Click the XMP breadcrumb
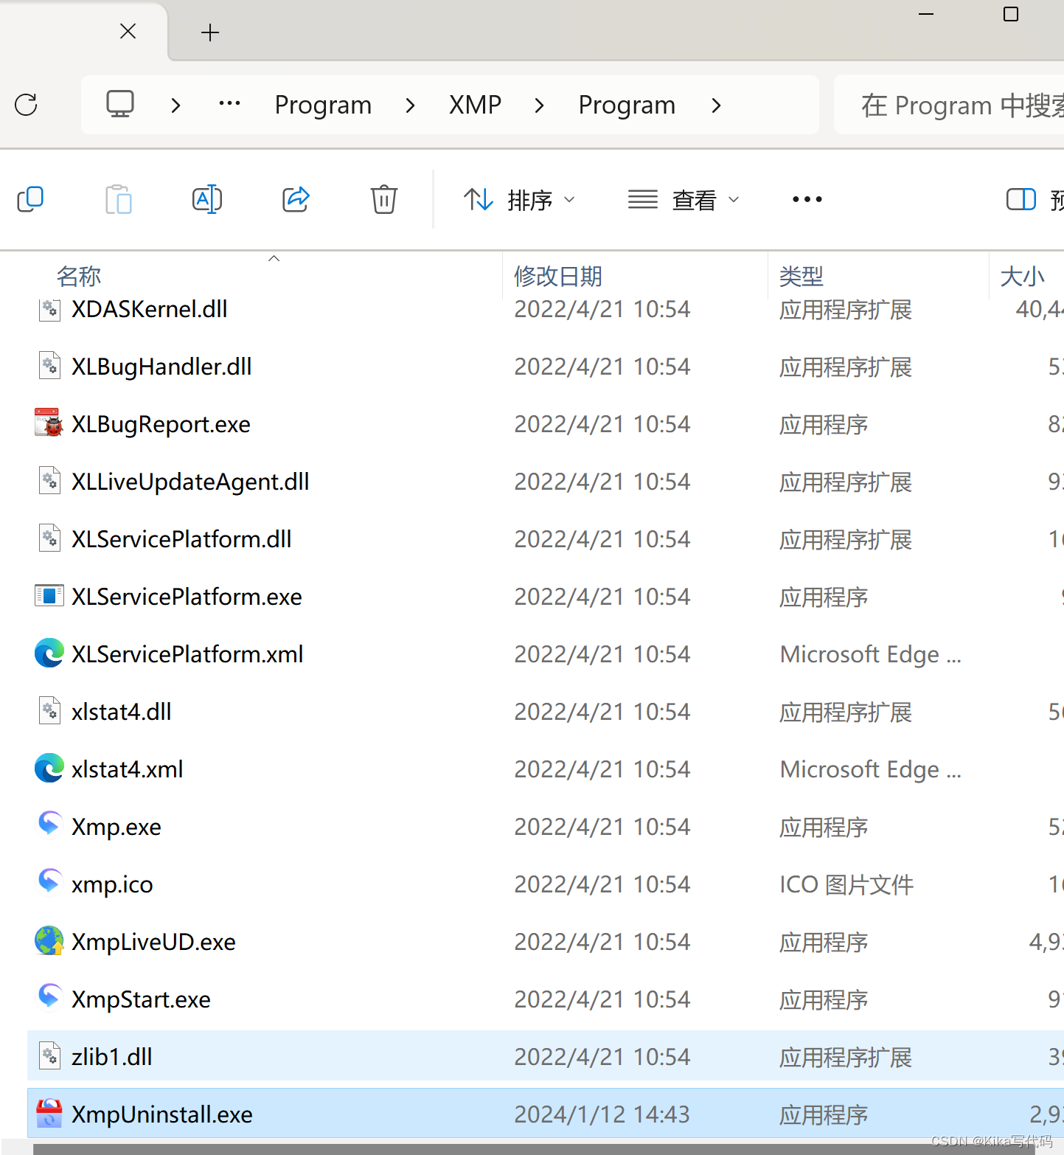 pyautogui.click(x=475, y=105)
